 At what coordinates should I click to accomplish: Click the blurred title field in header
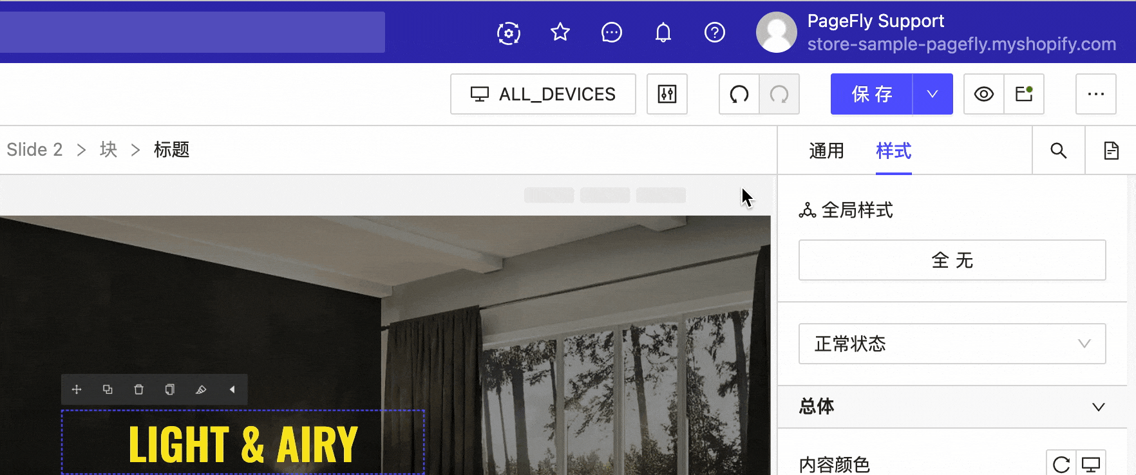193,32
